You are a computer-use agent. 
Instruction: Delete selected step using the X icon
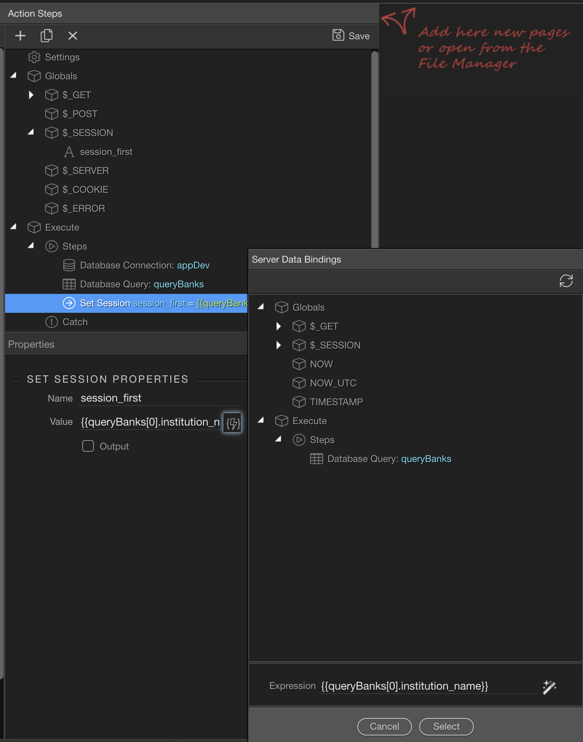73,36
